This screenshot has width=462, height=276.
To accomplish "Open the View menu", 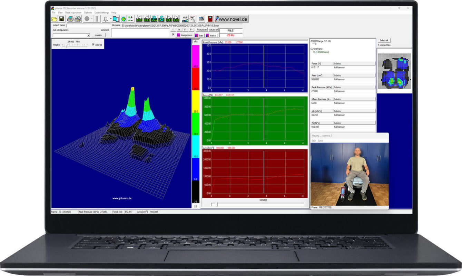I will click(60, 12).
